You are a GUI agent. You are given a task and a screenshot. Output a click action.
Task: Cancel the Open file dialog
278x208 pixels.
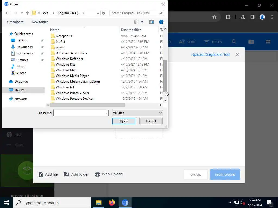[x=151, y=121]
